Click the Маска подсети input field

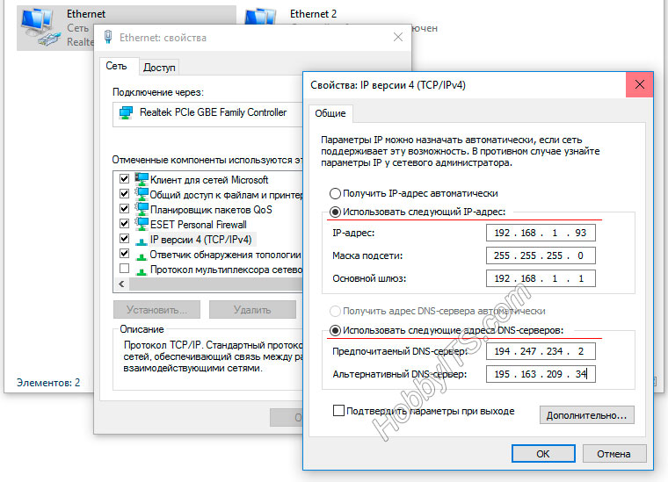click(x=540, y=255)
